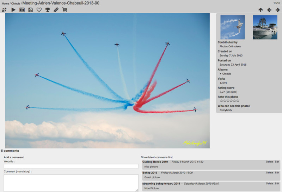Click the yacht thumbnail

(x=265, y=27)
